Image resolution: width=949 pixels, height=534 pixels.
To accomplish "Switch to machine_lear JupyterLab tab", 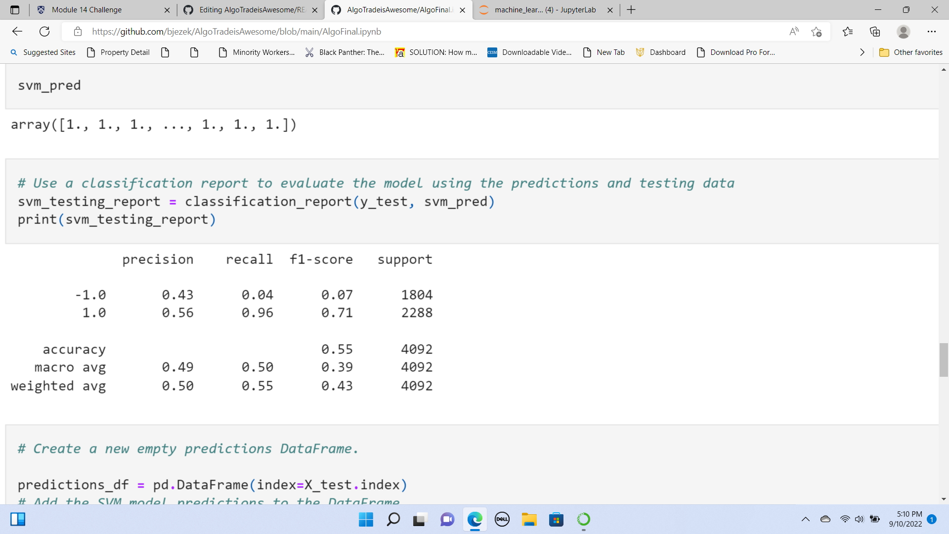I will coord(545,10).
